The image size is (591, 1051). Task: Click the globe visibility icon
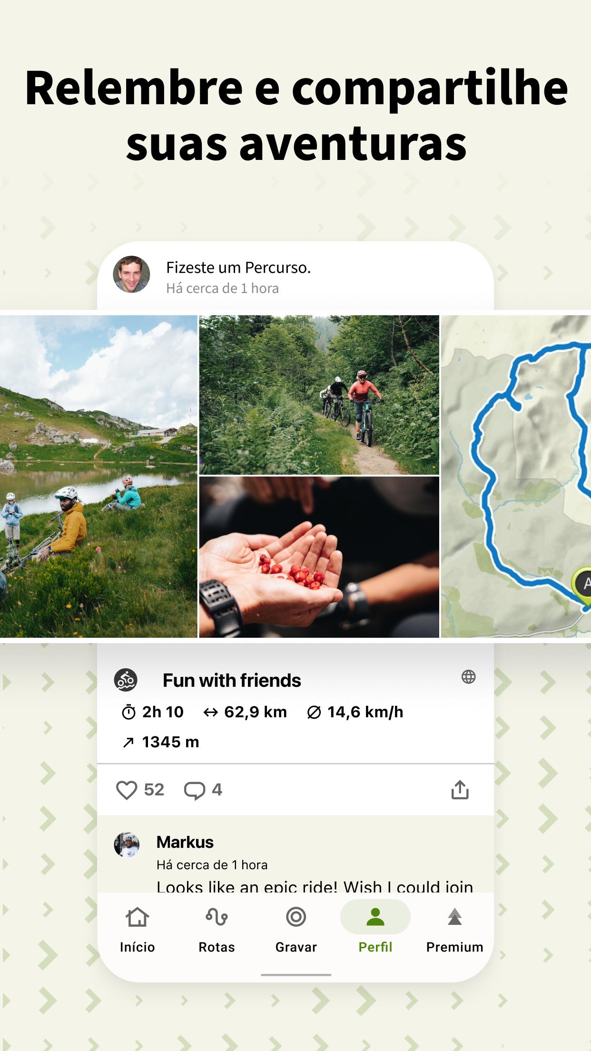468,677
